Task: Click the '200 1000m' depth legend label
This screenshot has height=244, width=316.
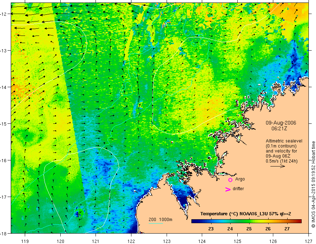Action: click(161, 220)
